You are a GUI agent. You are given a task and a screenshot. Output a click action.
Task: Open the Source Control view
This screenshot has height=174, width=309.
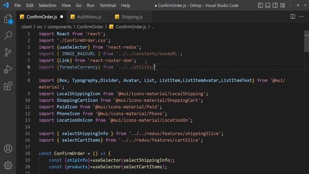(8, 52)
